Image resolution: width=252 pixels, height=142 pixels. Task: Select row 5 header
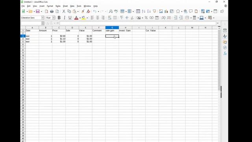pyautogui.click(x=23, y=41)
